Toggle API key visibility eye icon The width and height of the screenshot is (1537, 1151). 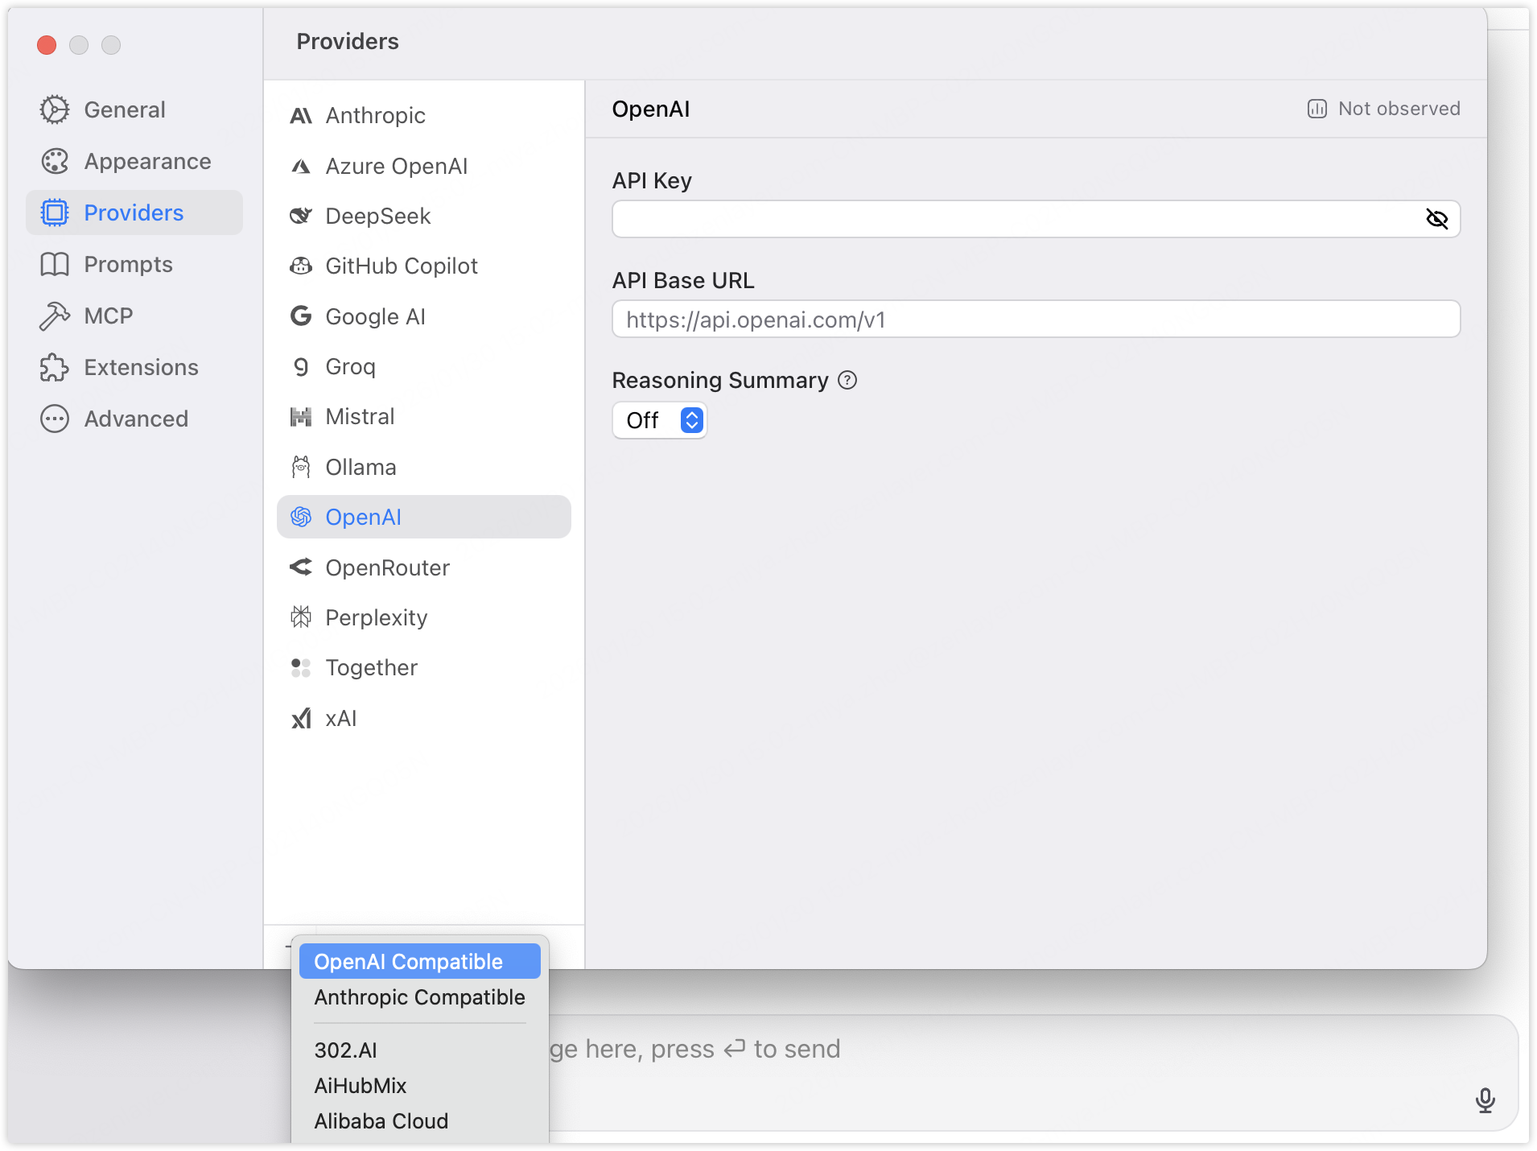[1436, 219]
